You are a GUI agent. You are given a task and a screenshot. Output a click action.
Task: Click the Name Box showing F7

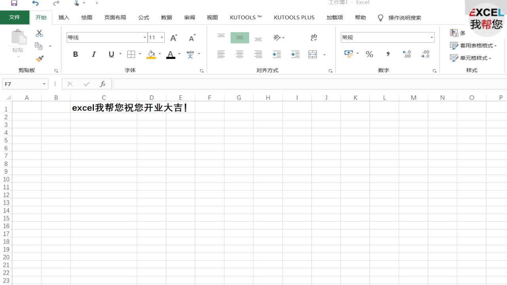tap(22, 84)
